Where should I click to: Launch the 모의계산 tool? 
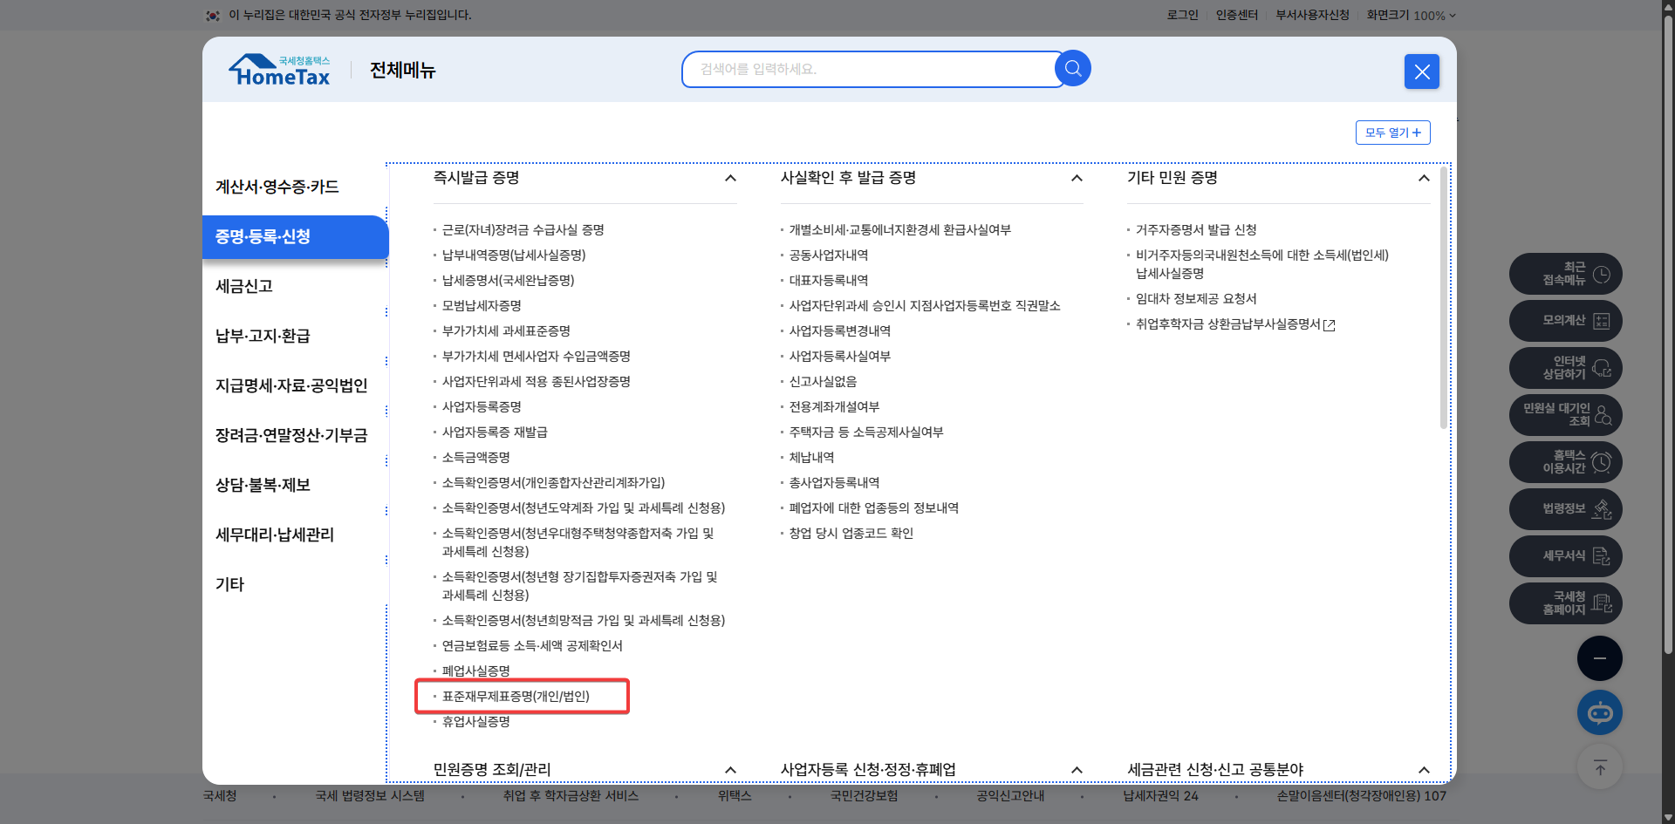pyautogui.click(x=1564, y=320)
